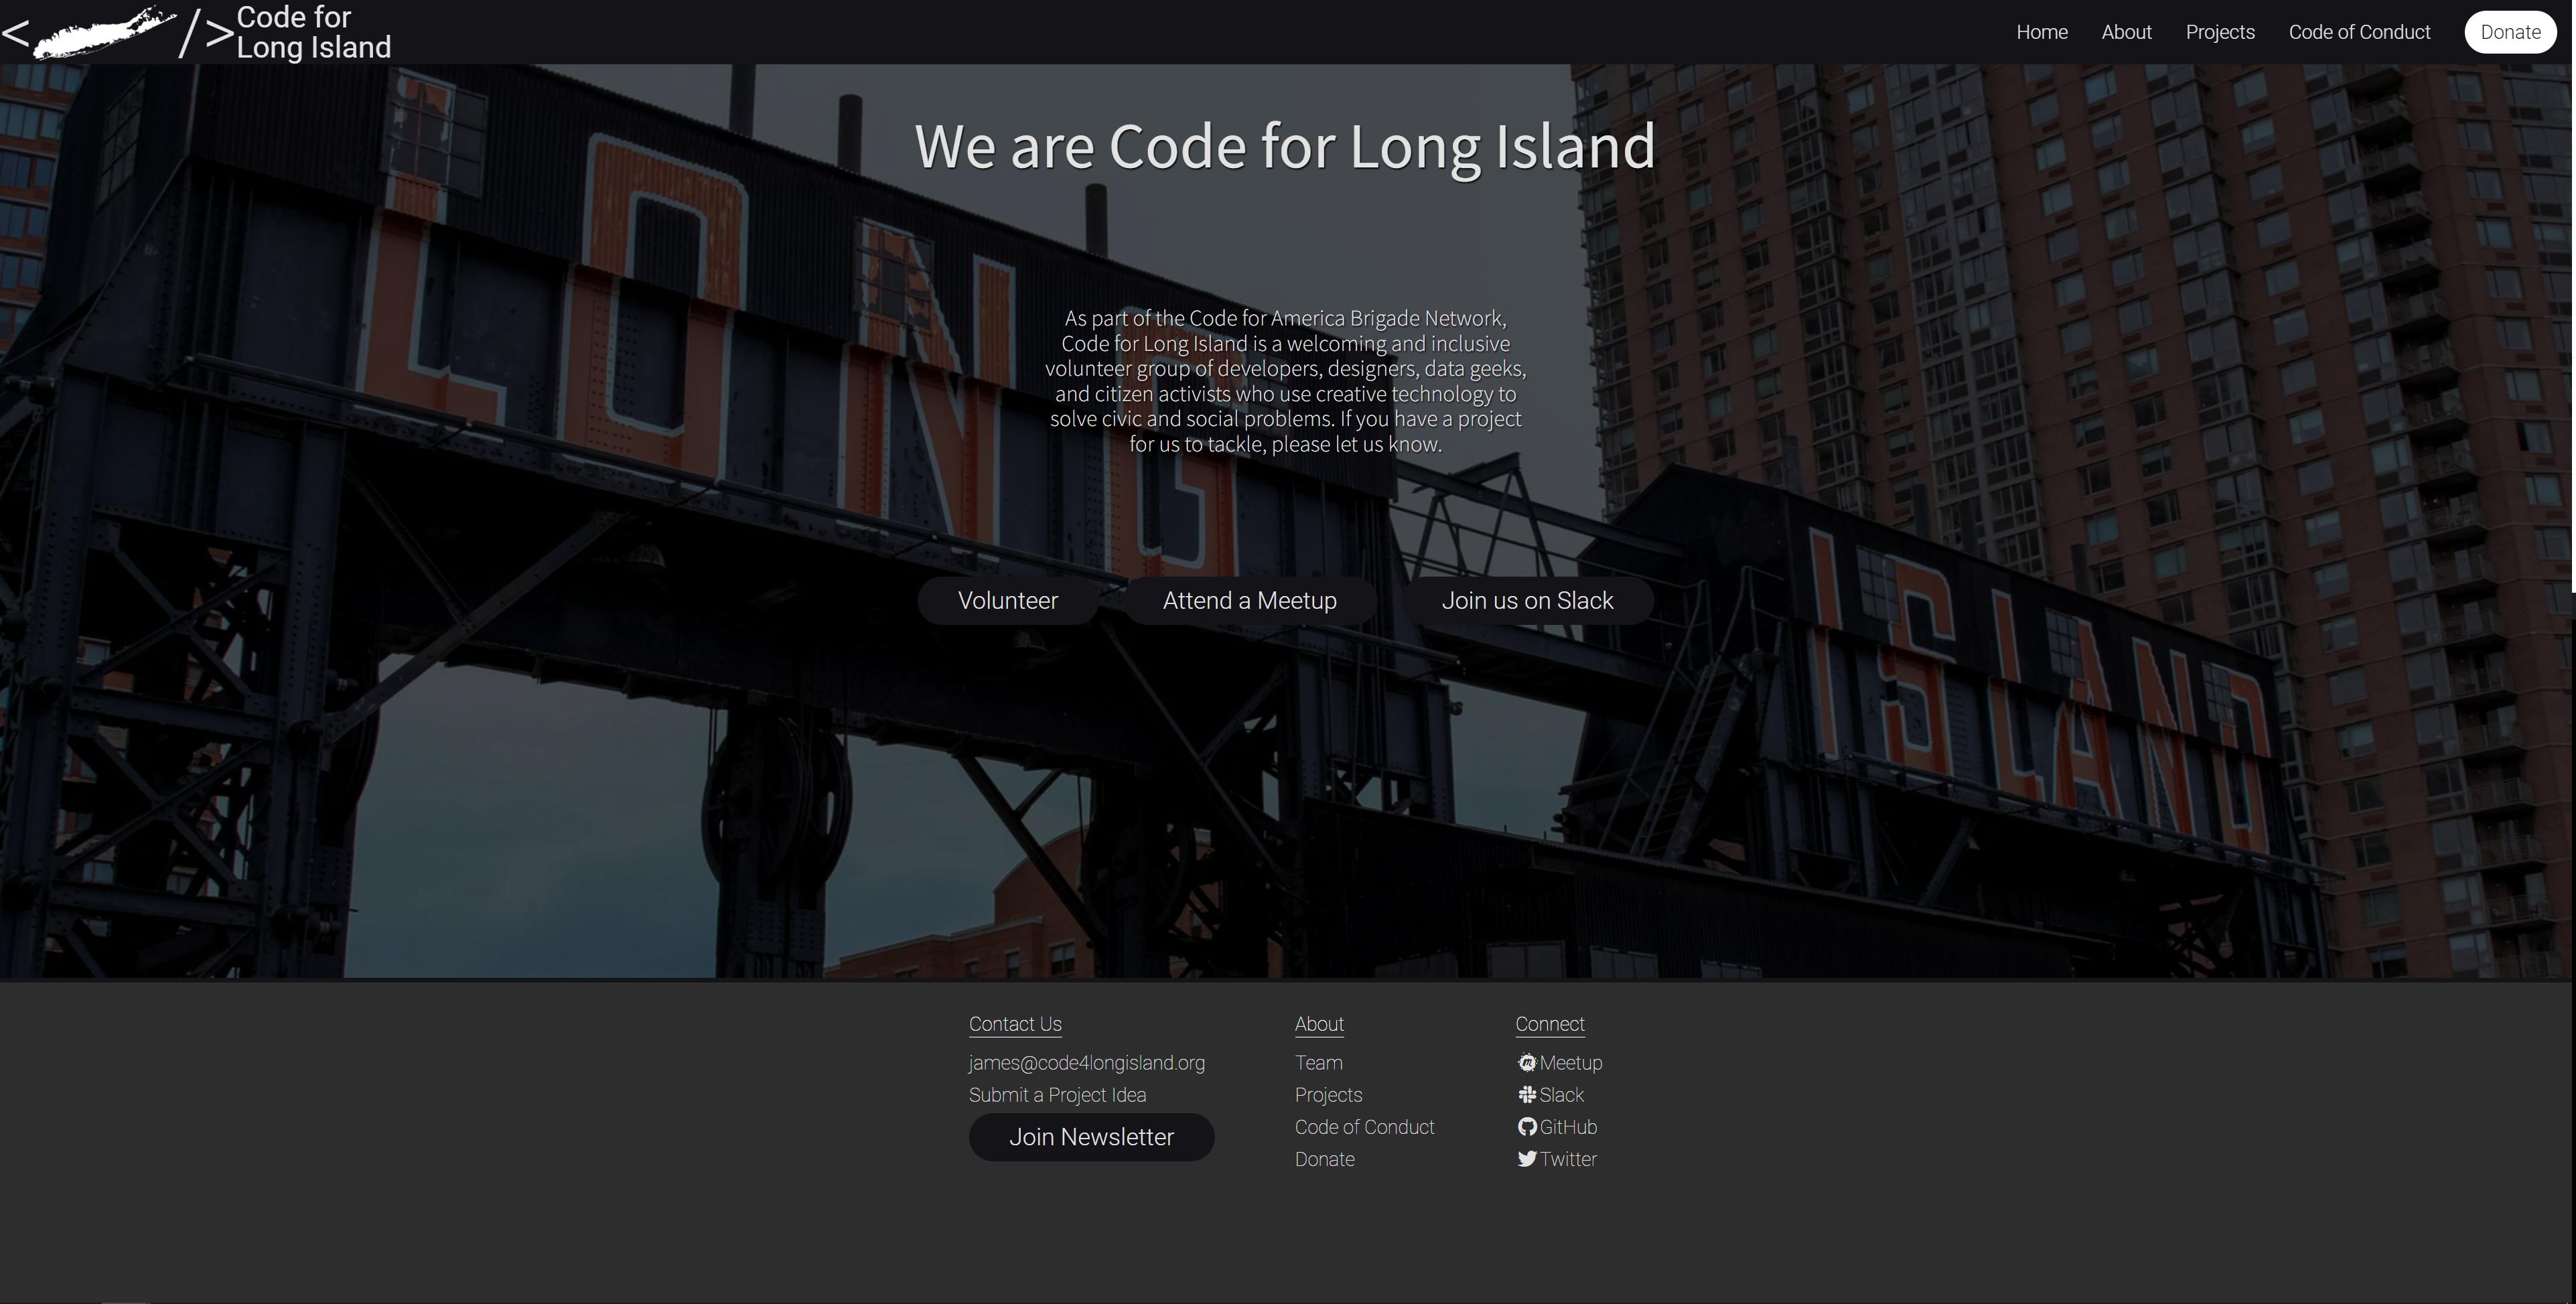The image size is (2576, 1304).
Task: Click the GitHub octocat icon
Action: tap(1527, 1127)
